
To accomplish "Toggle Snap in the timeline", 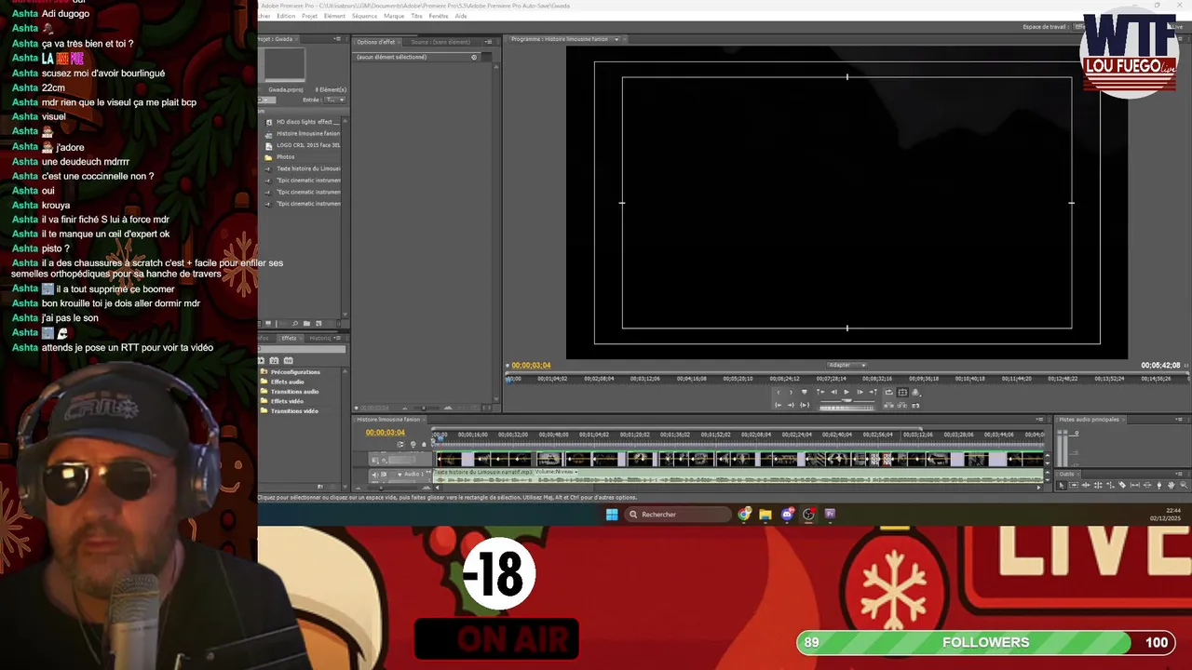I will pyautogui.click(x=400, y=444).
